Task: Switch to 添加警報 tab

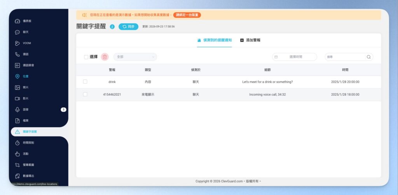Action: click(x=250, y=40)
